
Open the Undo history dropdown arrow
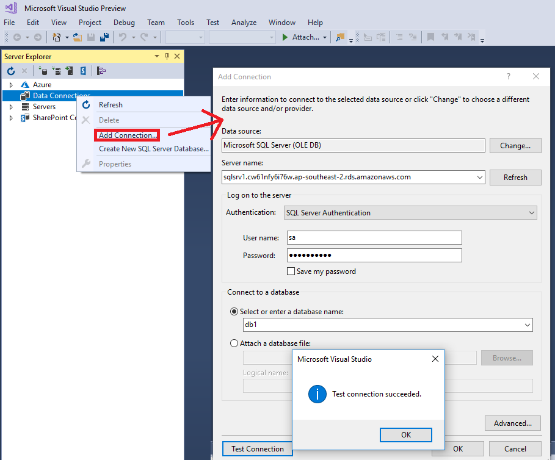pos(134,37)
